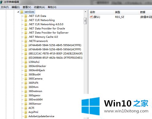Image resolution: width=152 pixels, height=119 pixels.
Task: Expand the 360AntiHacker key
Action: 22,66
